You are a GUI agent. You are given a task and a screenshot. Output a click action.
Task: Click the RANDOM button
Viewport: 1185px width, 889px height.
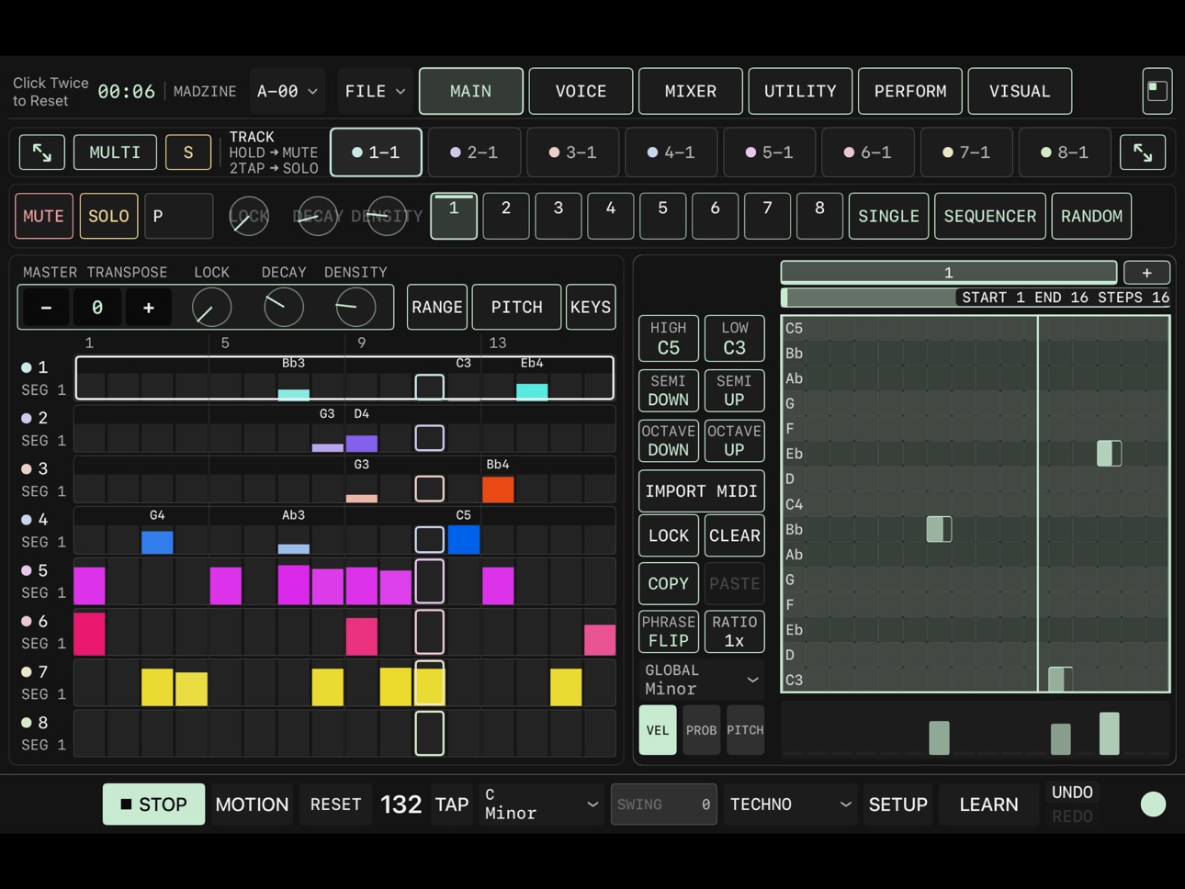[1091, 217]
